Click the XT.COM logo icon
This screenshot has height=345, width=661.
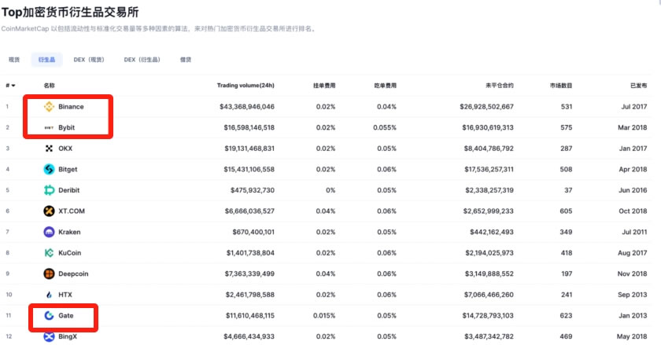[x=48, y=211]
